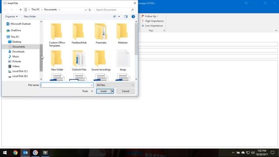Image resolution: width=279 pixels, height=157 pixels.
Task: Select Videos in the navigation pane
Action: tap(14, 66)
